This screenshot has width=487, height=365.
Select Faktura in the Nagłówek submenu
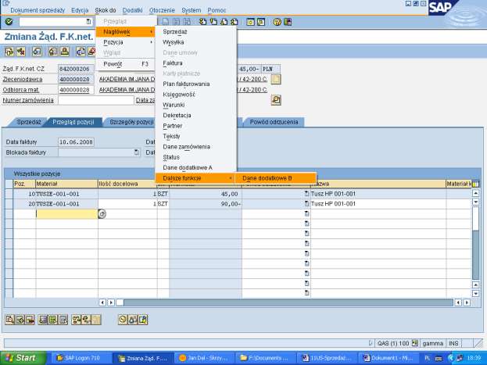click(173, 63)
